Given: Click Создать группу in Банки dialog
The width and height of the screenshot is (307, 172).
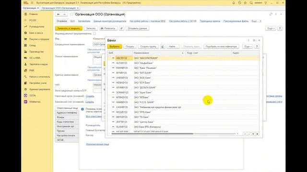Looking at the screenshot, I should pyautogui.click(x=148, y=47).
